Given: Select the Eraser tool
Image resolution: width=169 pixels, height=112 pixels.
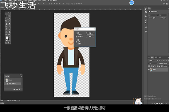Looking at the screenshot, I should click(9, 24).
